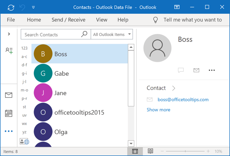
Task: Click the zoom in plus button
Action: [x=208, y=151]
